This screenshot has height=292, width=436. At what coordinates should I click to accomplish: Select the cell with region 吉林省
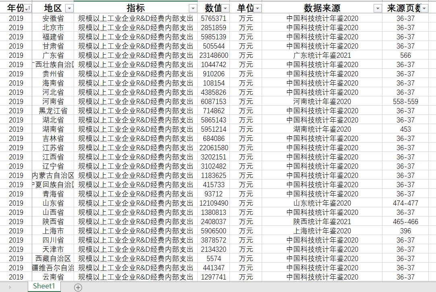53,139
